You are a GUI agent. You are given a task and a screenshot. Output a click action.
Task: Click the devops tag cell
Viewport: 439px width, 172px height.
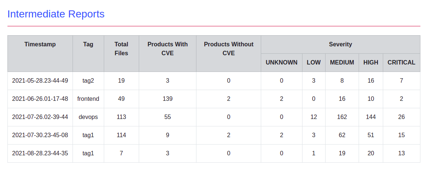pos(88,117)
